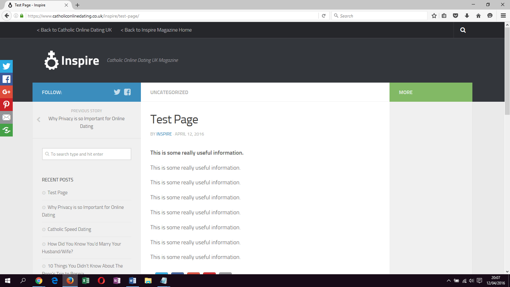Open the site search magnifier in header
The width and height of the screenshot is (510, 287).
(x=463, y=30)
